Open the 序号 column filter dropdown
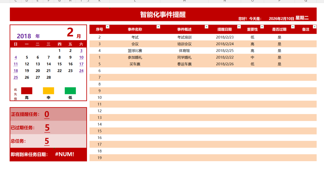The height and width of the screenshot is (180, 324). (x=108, y=27)
